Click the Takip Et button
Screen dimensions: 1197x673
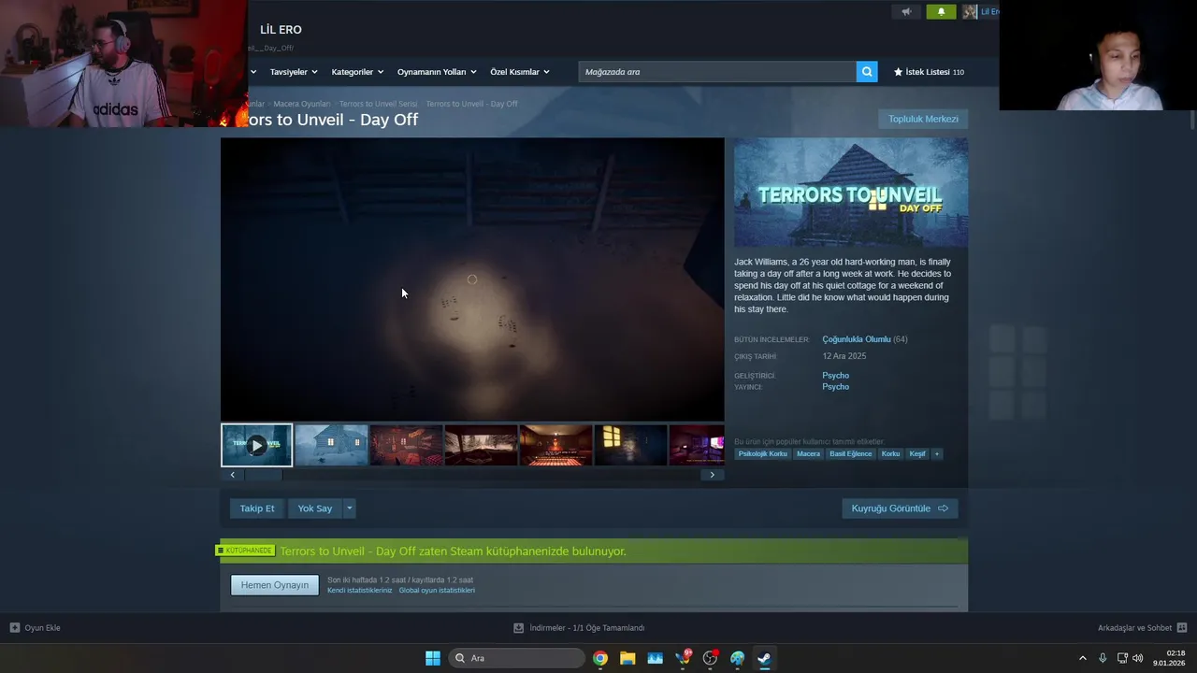click(257, 508)
